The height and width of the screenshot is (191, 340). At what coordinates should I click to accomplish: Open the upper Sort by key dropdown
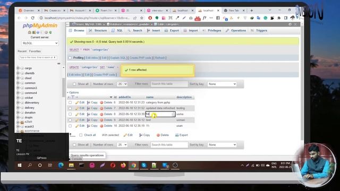222,84
